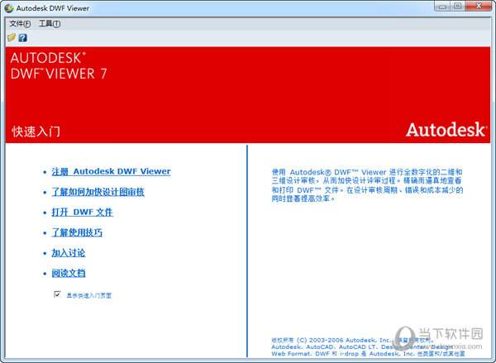Open the 文件(F) menu
Image resolution: width=496 pixels, height=363 pixels.
(x=20, y=24)
